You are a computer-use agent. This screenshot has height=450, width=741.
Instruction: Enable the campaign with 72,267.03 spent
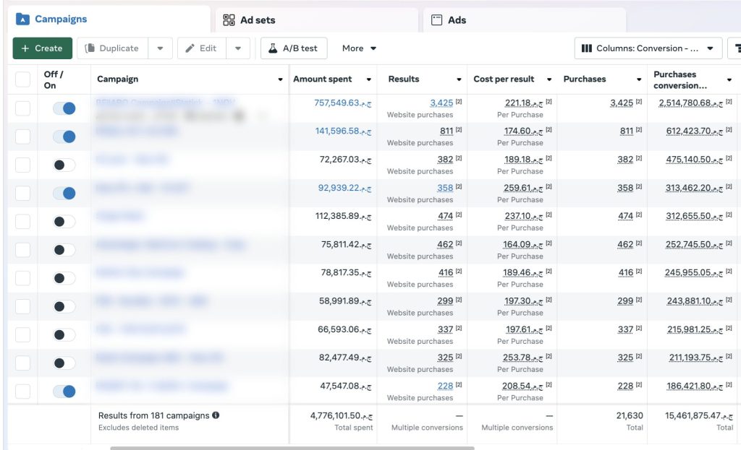[x=64, y=165]
